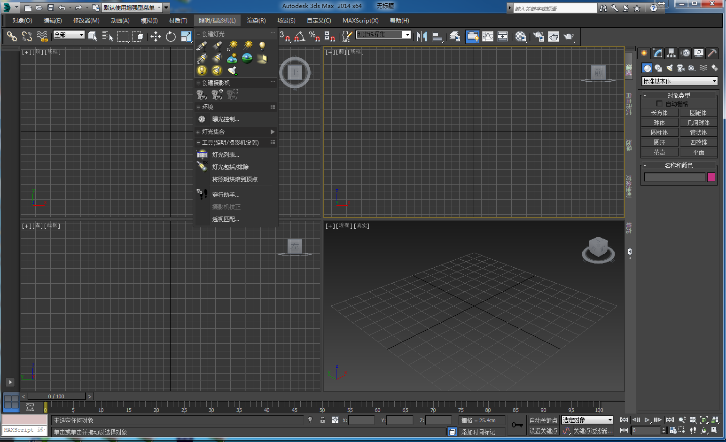Click the Selection Lock padlock icon
The height and width of the screenshot is (442, 726).
pos(322,420)
